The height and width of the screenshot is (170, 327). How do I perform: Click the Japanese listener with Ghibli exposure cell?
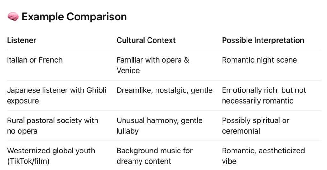coord(57,96)
